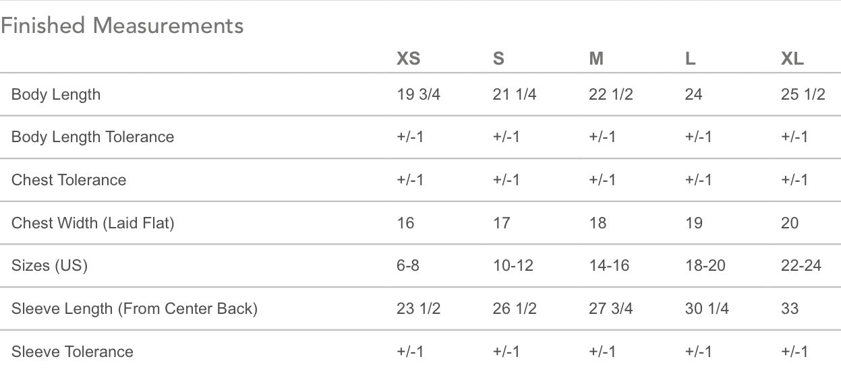The height and width of the screenshot is (388, 841).
Task: Select Sleeve Length (From Center Back) label
Action: tap(134, 309)
